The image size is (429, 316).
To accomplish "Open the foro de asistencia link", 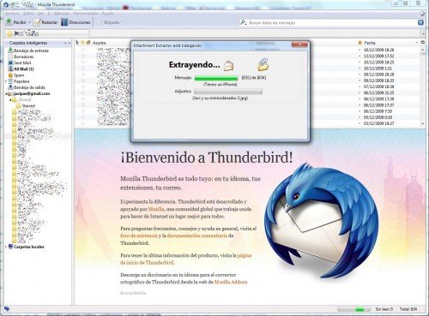I will tap(139, 236).
